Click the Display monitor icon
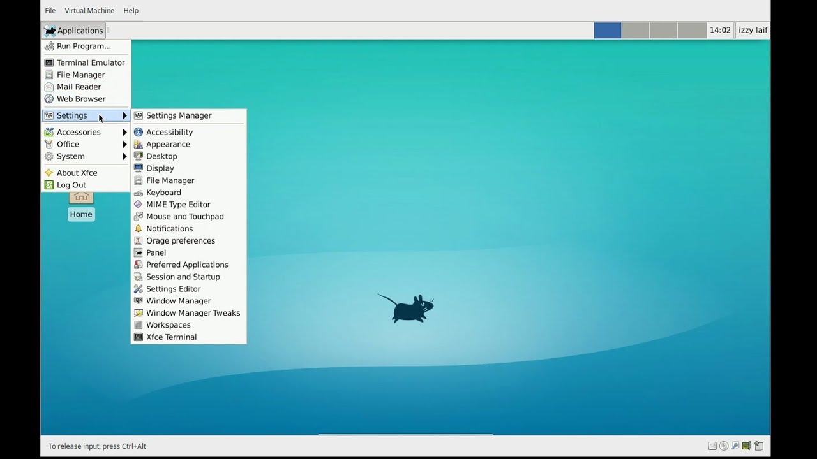The width and height of the screenshot is (817, 459). click(x=139, y=168)
